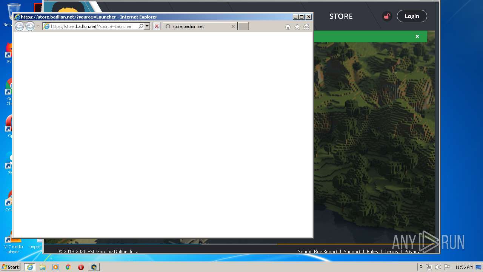Open the Windows Start menu
This screenshot has height=272, width=483.
coord(11,267)
